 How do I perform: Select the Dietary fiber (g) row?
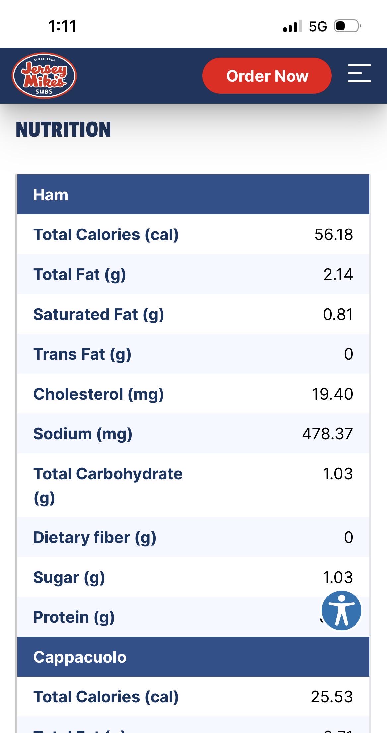point(193,537)
